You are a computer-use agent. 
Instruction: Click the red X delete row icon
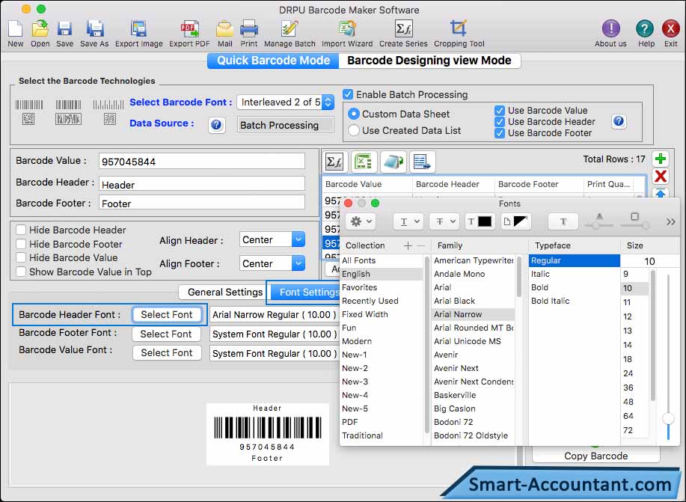point(661,177)
